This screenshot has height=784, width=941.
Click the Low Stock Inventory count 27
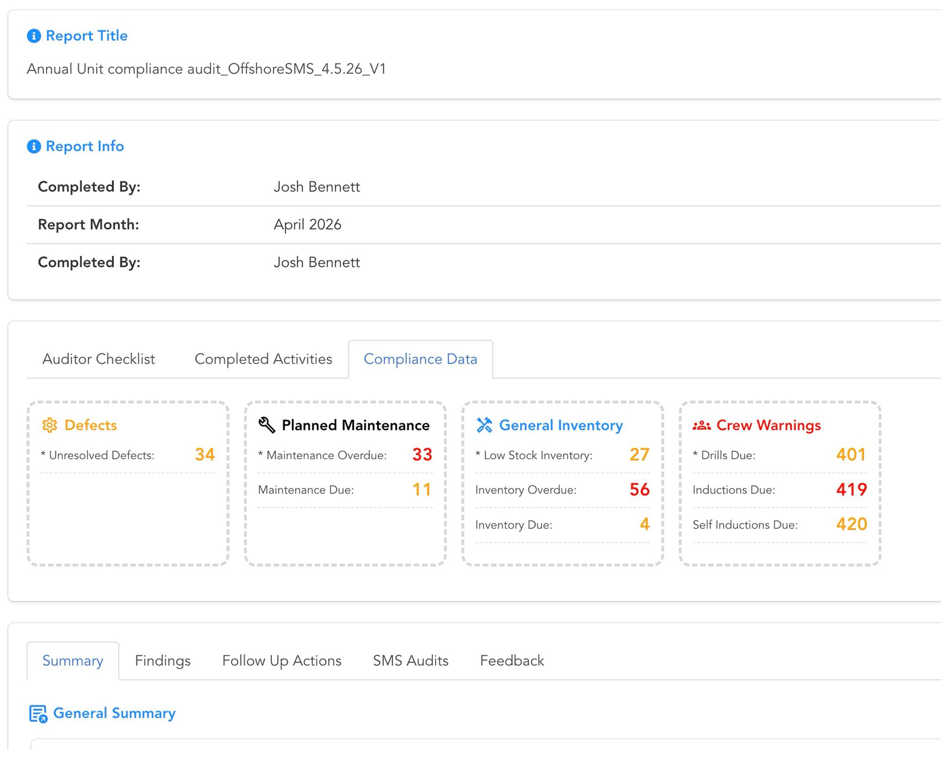(x=639, y=455)
